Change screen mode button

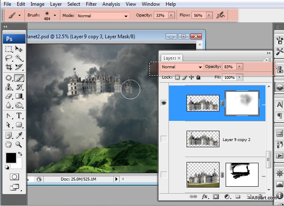(15, 187)
